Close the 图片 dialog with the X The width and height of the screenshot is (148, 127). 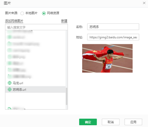(x=144, y=3)
